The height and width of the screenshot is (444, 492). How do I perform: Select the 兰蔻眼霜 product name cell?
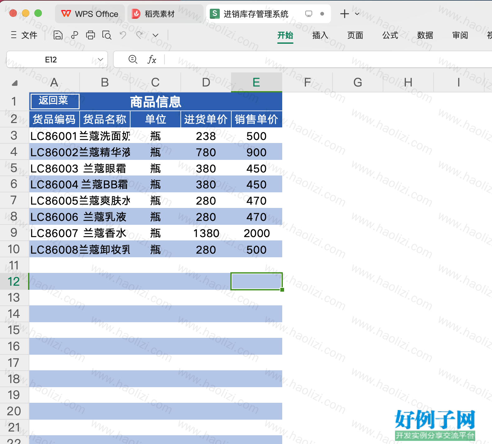[105, 168]
